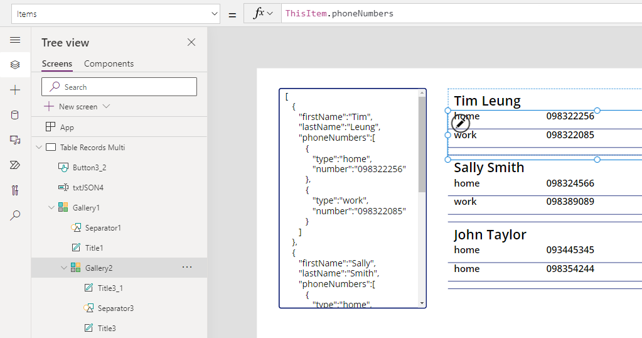The height and width of the screenshot is (338, 642).
Task: Open the Gallery2 more options ellipsis
Action: tap(187, 268)
